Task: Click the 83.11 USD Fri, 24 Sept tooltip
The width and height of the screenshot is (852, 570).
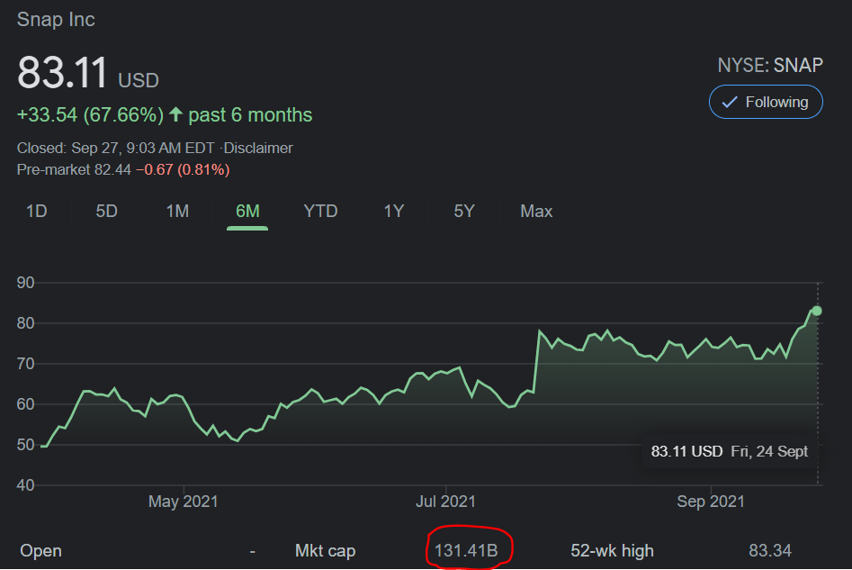Action: point(730,451)
